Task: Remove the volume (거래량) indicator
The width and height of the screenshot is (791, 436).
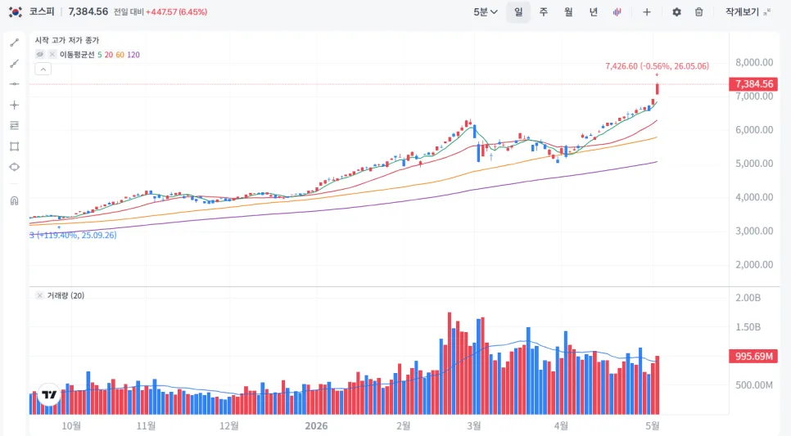Action: pos(39,295)
